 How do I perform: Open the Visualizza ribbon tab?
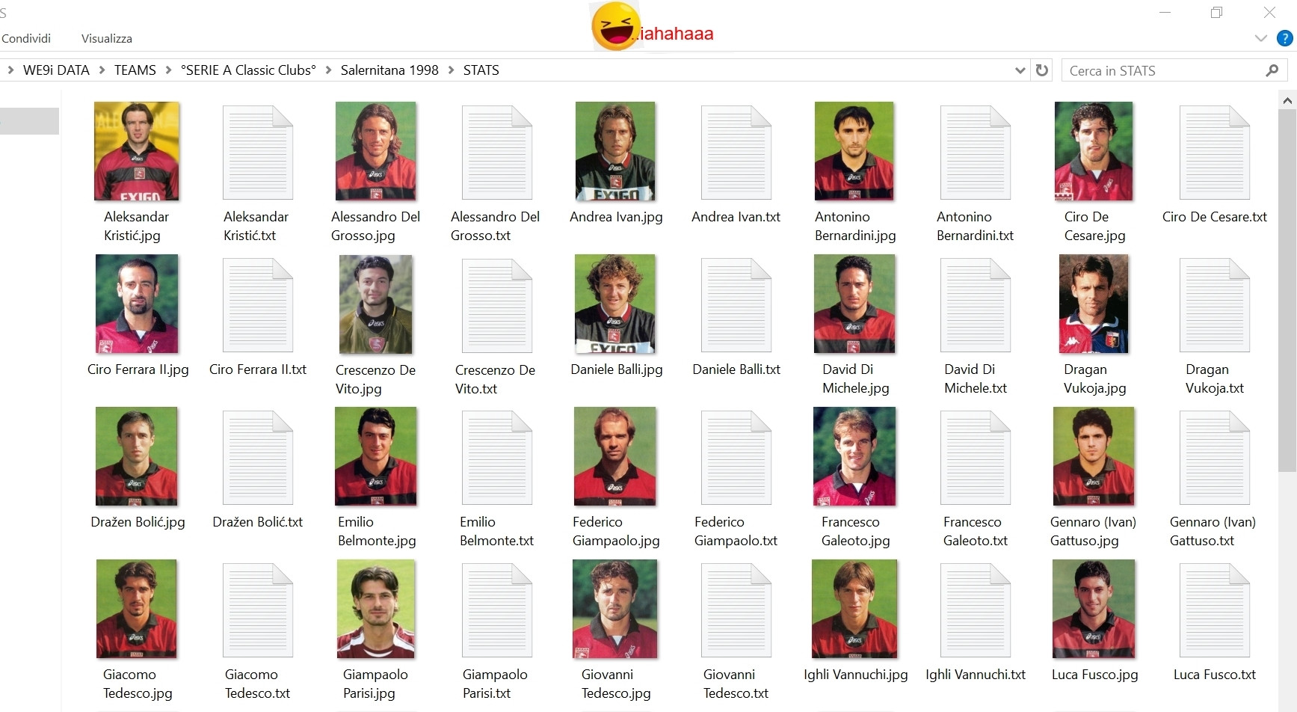(106, 38)
